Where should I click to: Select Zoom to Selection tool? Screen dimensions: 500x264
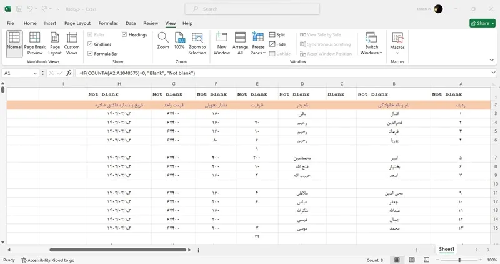197,44
